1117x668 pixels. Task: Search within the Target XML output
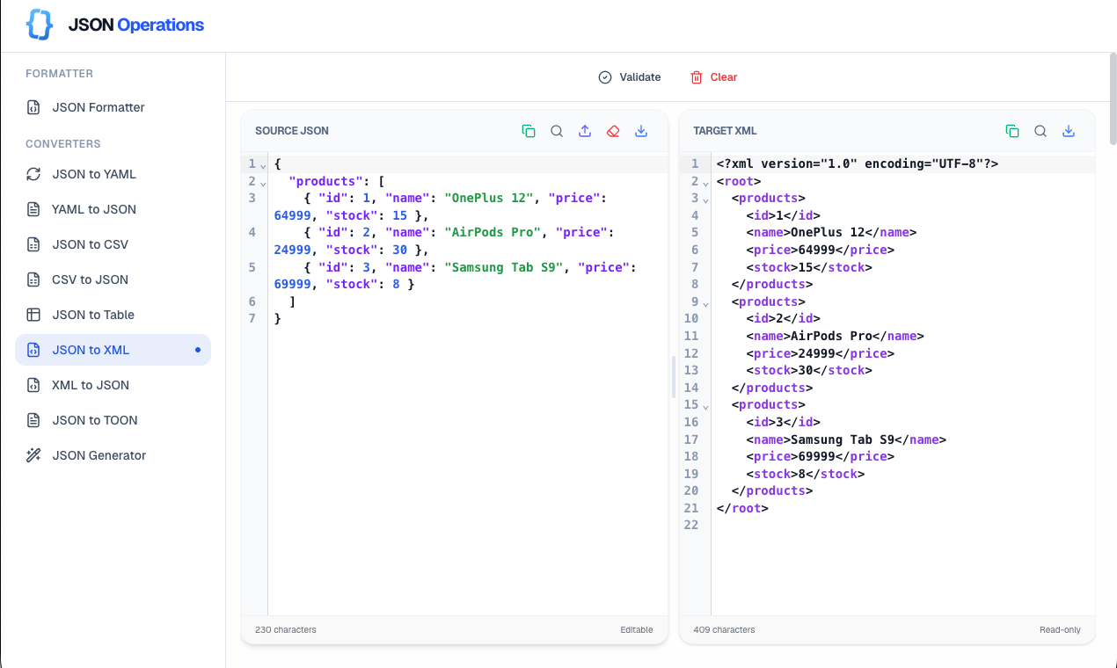(x=1040, y=130)
